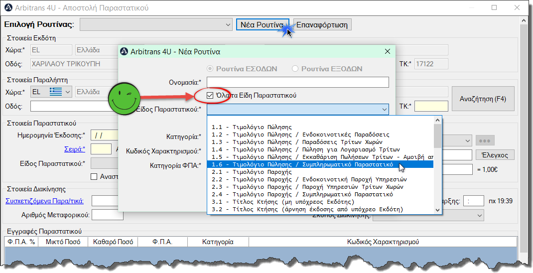
Task: Click the dropdown list scroll-up arrow
Action: 437,120
